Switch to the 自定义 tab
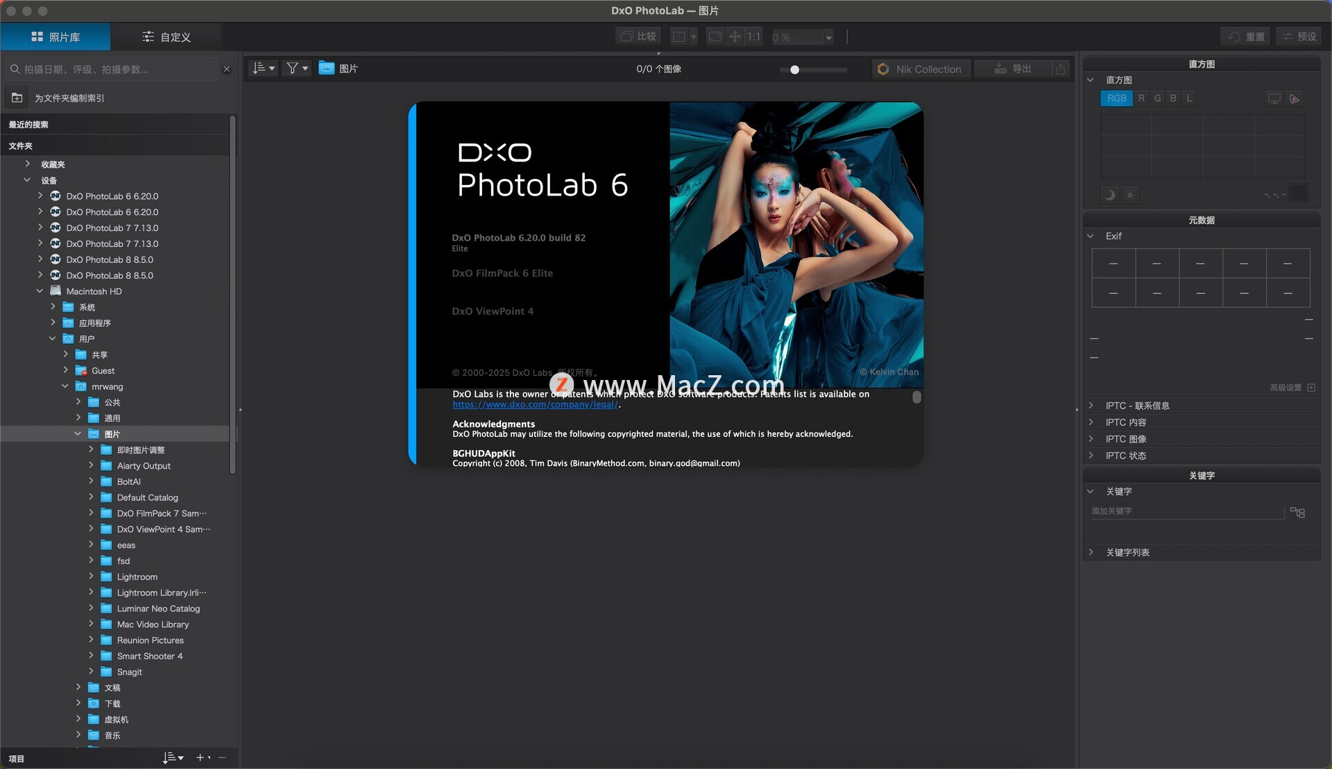Image resolution: width=1332 pixels, height=769 pixels. [166, 37]
